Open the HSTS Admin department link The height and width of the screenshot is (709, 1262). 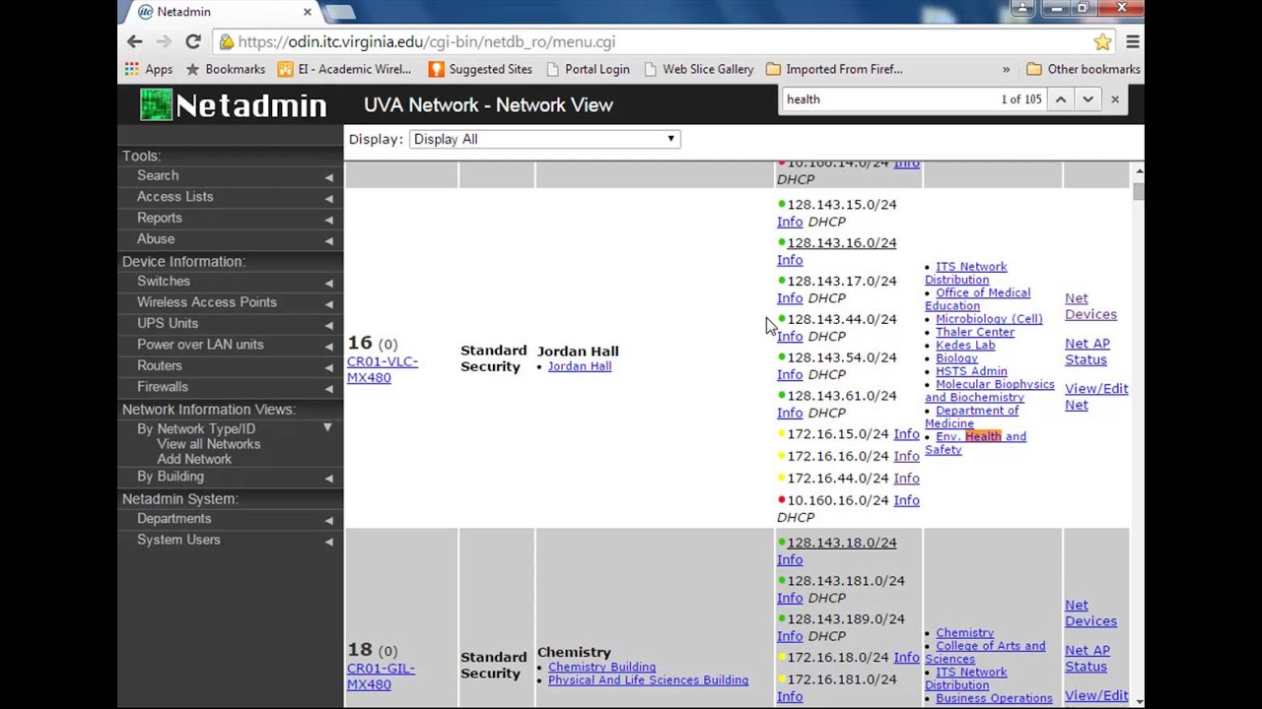coord(971,371)
